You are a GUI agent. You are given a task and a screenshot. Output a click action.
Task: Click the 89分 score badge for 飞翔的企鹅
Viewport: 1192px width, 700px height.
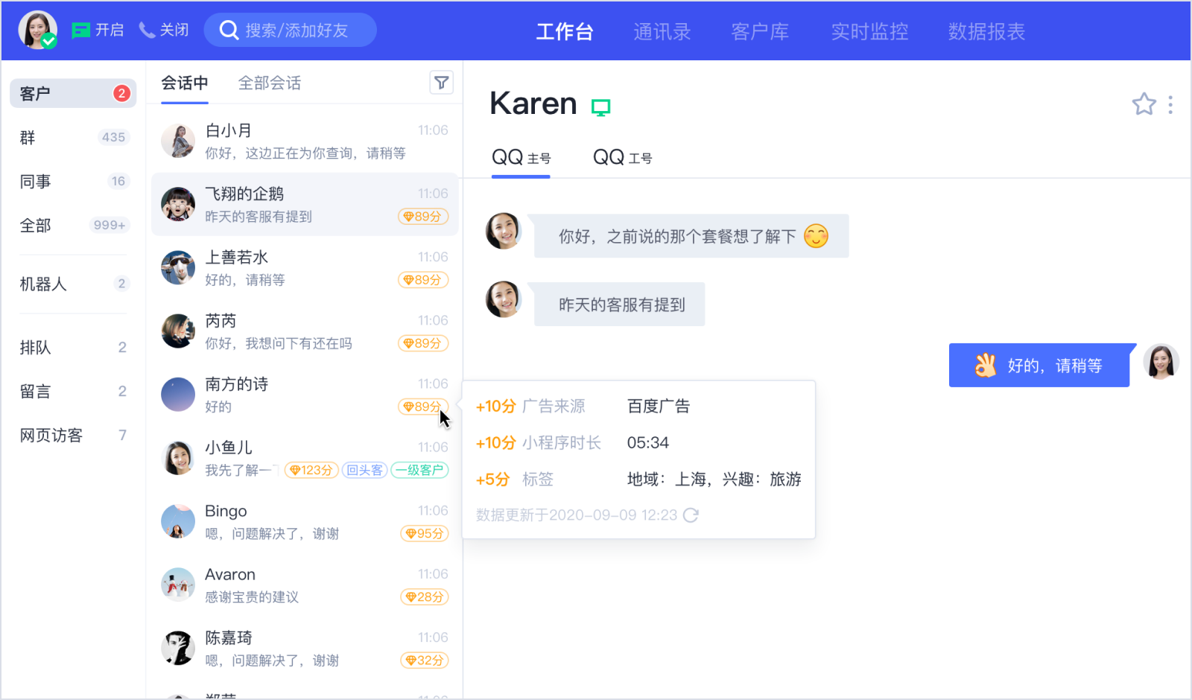(423, 217)
